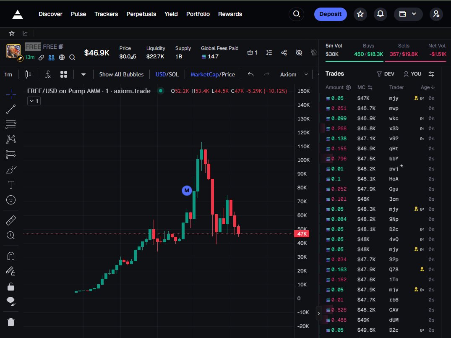
Task: Select the Text annotation tool
Action: click(x=11, y=185)
